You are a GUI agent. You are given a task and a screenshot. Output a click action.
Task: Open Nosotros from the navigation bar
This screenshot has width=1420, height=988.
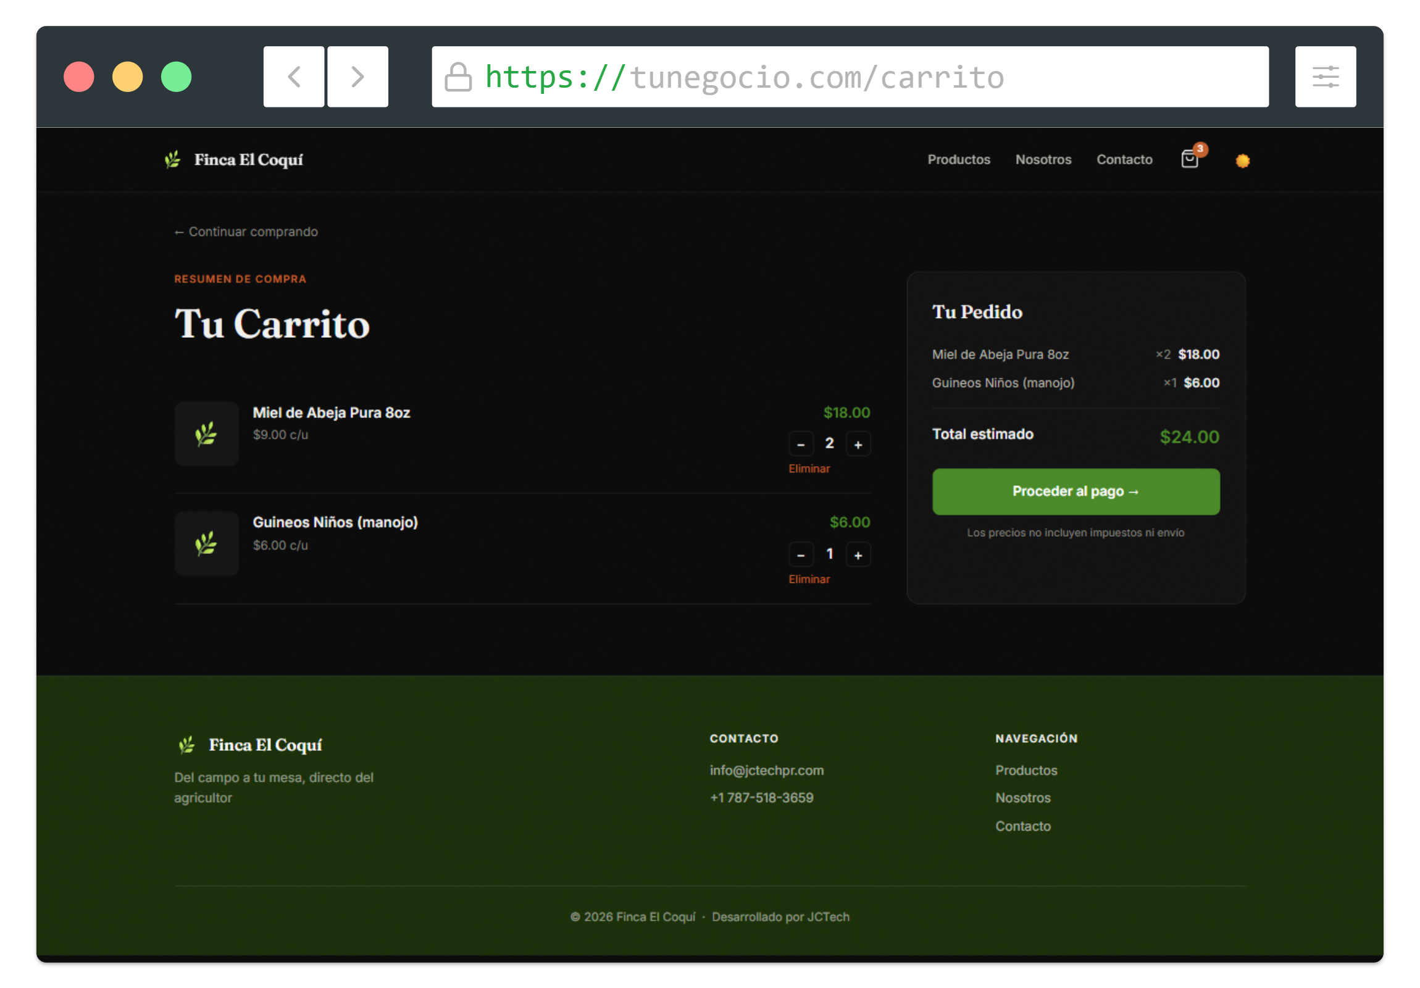(1043, 159)
